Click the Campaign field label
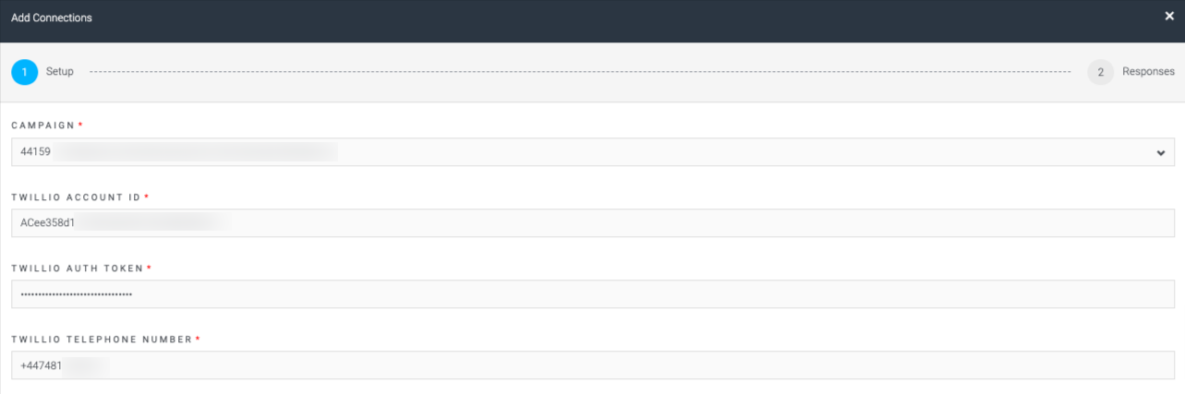Viewport: 1185px width, 394px height. pos(42,125)
